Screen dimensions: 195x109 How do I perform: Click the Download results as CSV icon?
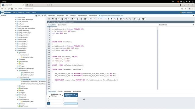[x=139, y=19]
